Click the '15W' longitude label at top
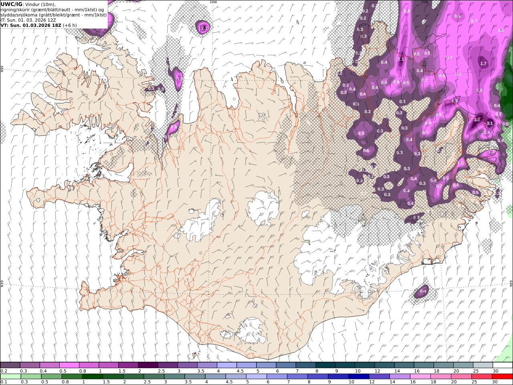 [x=424, y=2]
